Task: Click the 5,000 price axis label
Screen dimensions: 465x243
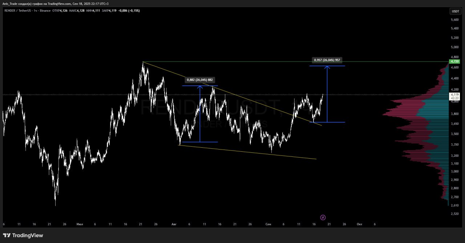Action: click(454, 47)
